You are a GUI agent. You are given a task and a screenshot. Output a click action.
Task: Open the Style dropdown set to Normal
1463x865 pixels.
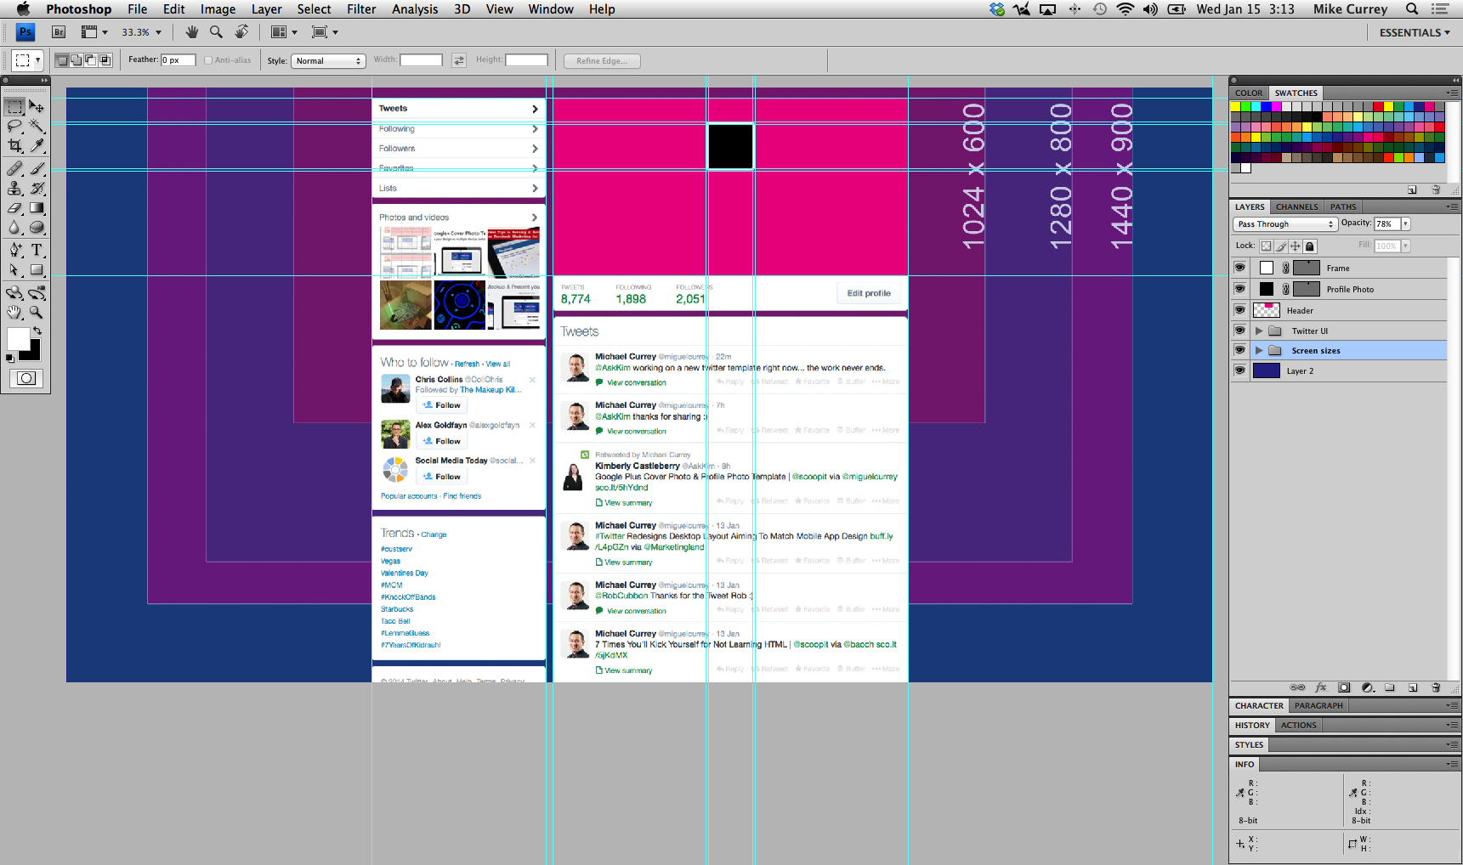(328, 60)
